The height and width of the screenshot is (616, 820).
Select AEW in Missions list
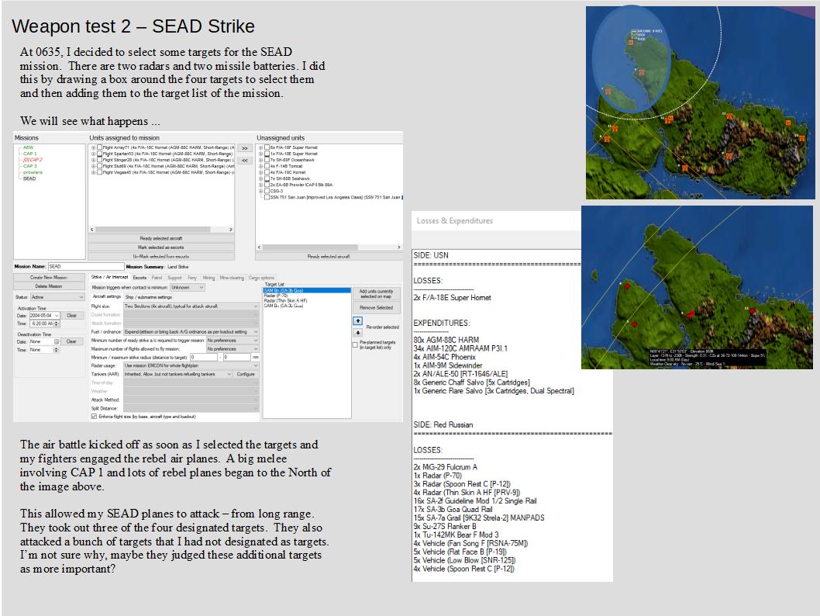(x=28, y=147)
